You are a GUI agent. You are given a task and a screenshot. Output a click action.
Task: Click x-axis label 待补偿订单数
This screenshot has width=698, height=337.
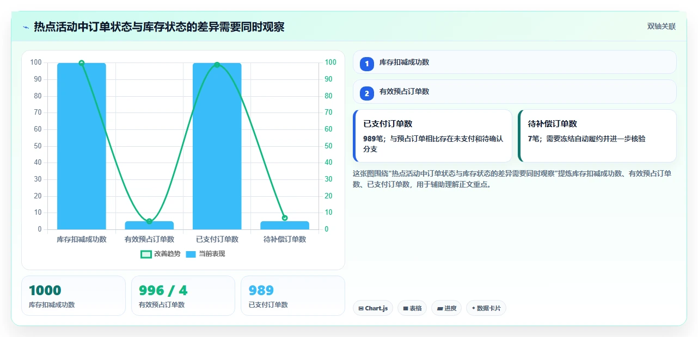pyautogui.click(x=285, y=239)
